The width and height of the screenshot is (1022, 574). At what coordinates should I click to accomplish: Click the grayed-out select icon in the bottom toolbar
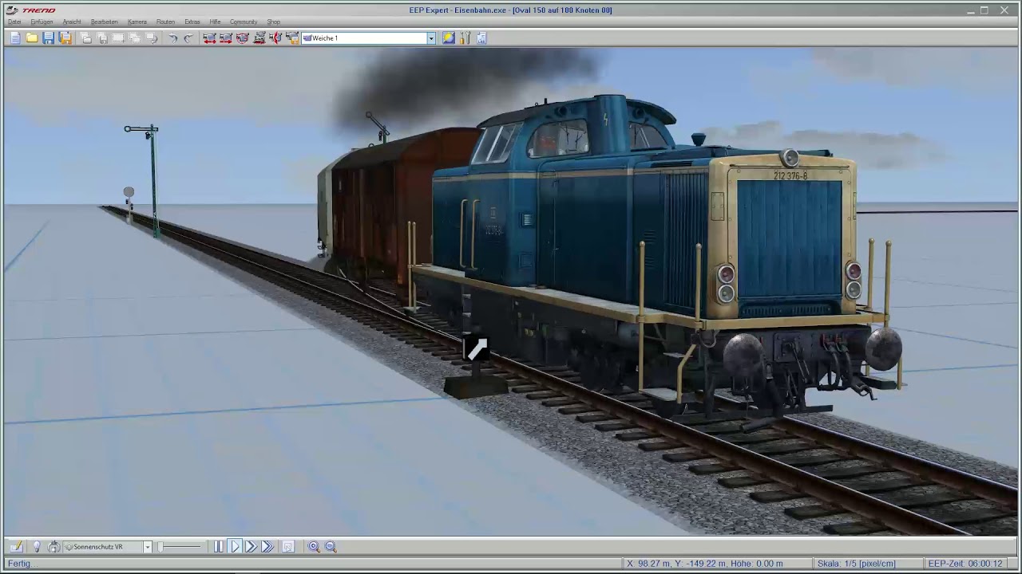click(288, 546)
